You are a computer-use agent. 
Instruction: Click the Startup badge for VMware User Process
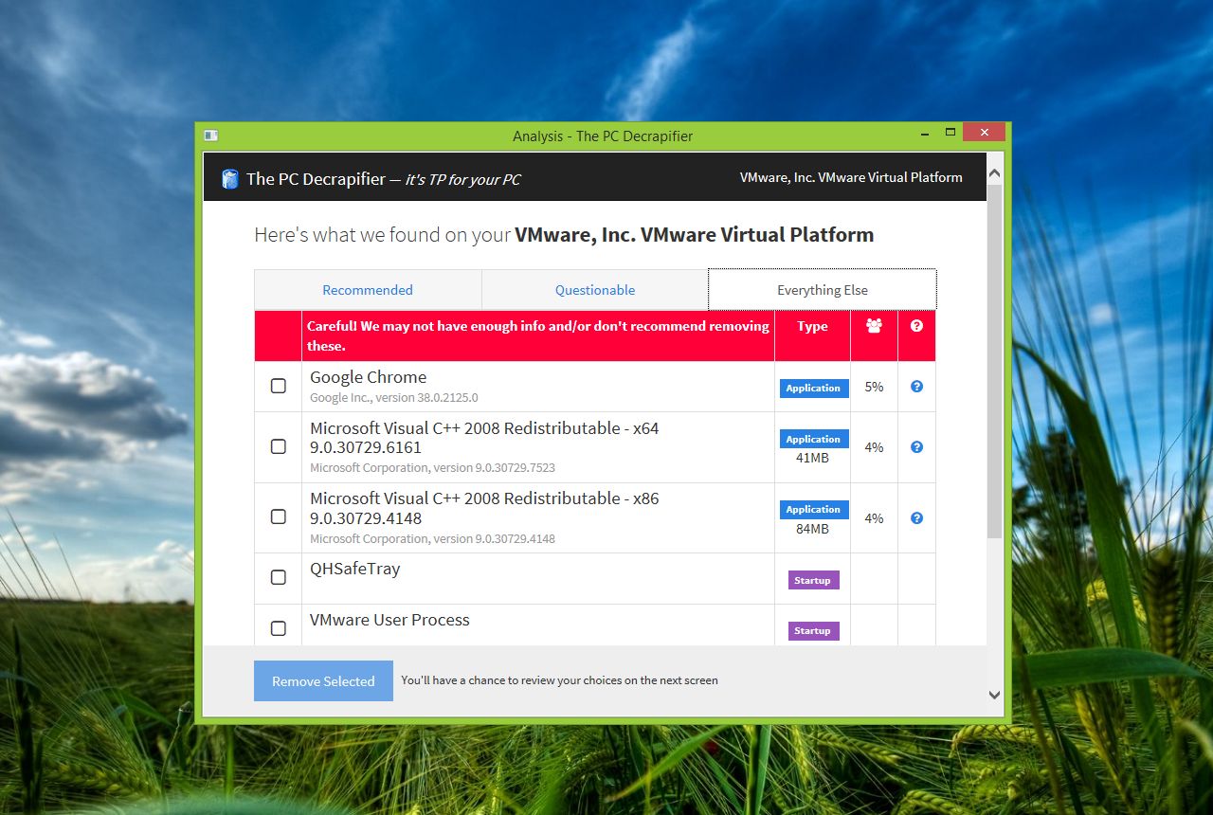(813, 631)
